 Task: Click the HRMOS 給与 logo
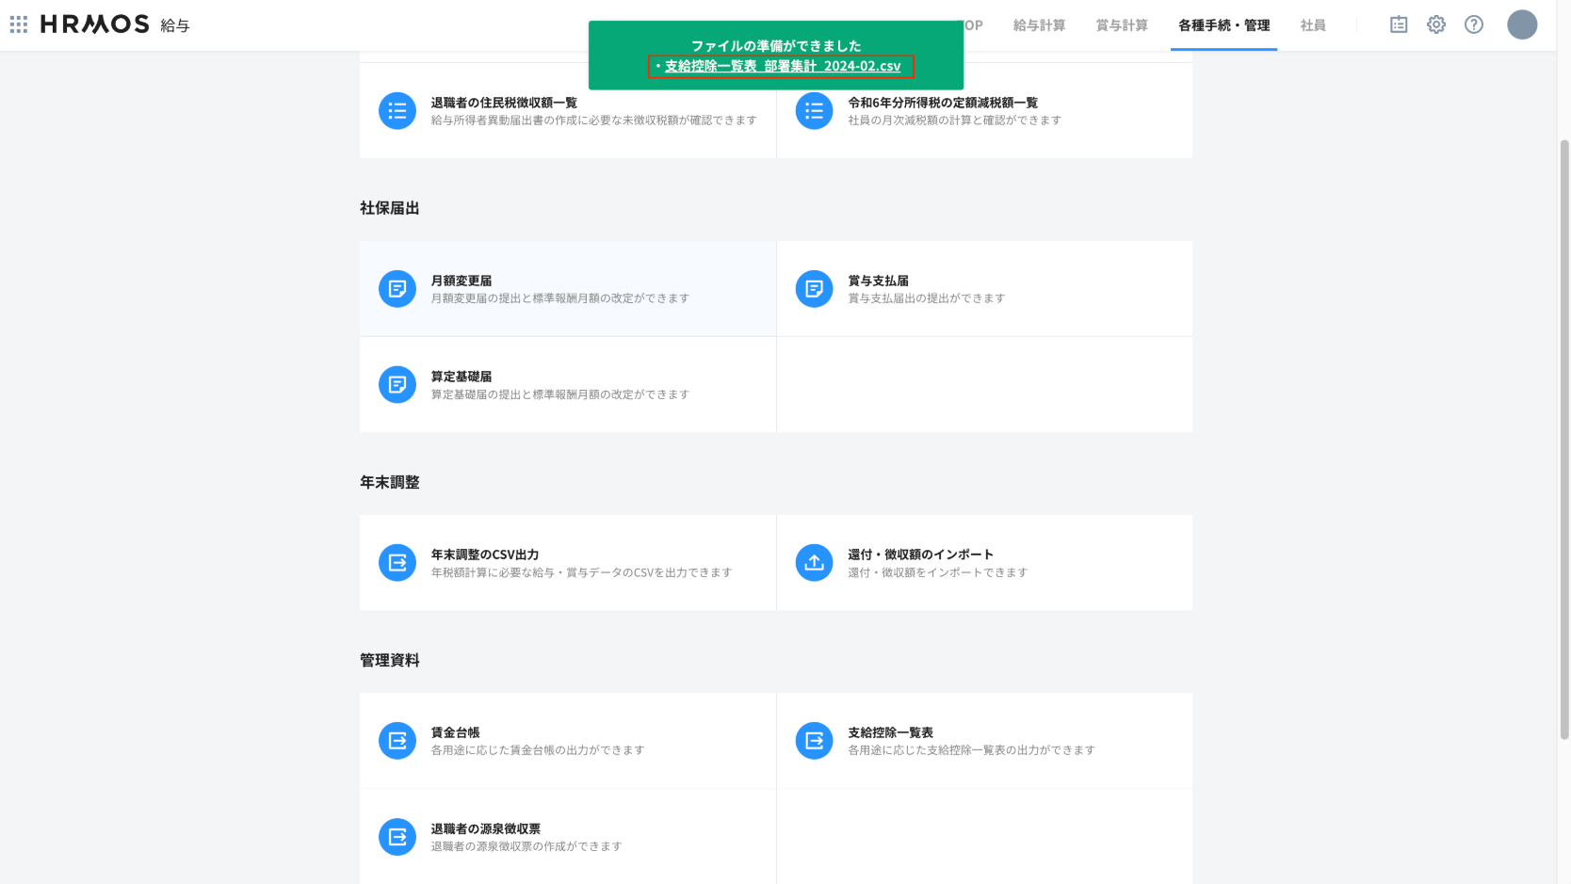tap(114, 24)
